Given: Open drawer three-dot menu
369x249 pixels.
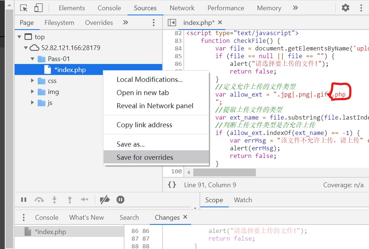Looking at the screenshot, I should 23,217.
